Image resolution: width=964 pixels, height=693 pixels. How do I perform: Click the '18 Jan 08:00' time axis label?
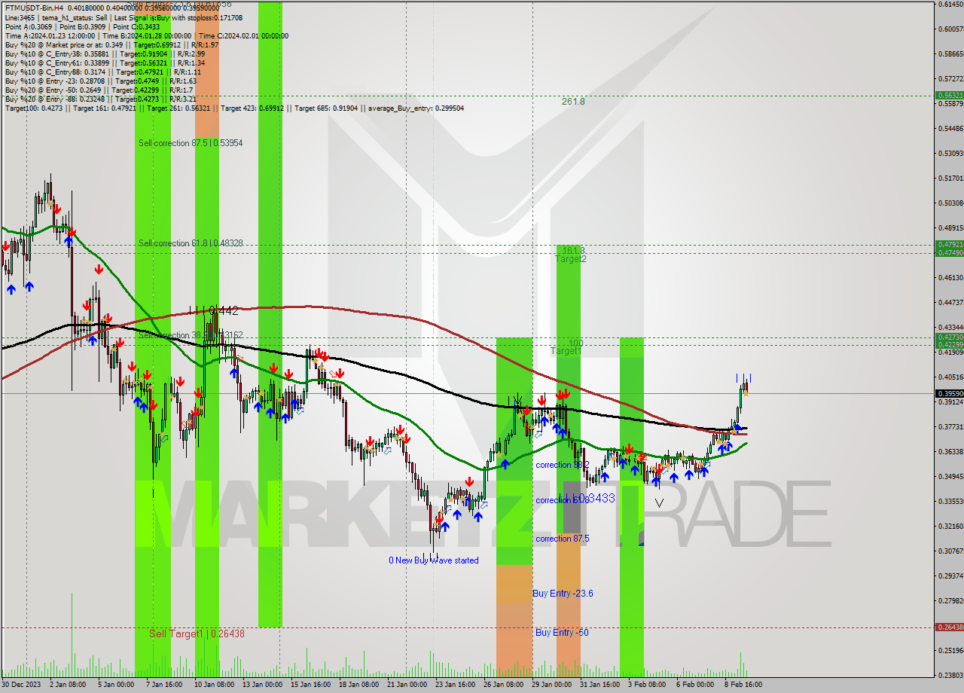(x=358, y=685)
